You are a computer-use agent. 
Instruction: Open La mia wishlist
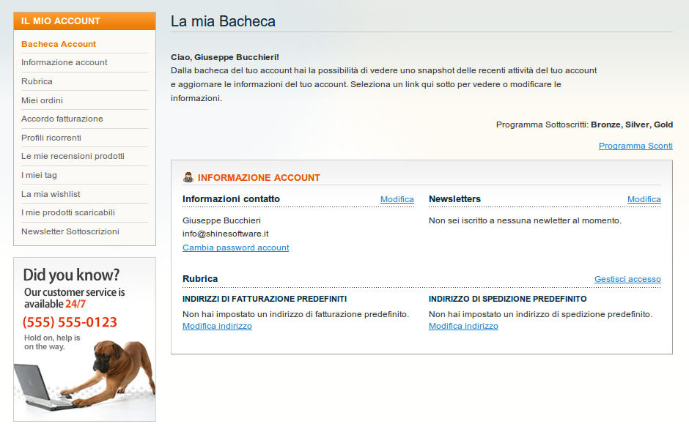tap(51, 194)
